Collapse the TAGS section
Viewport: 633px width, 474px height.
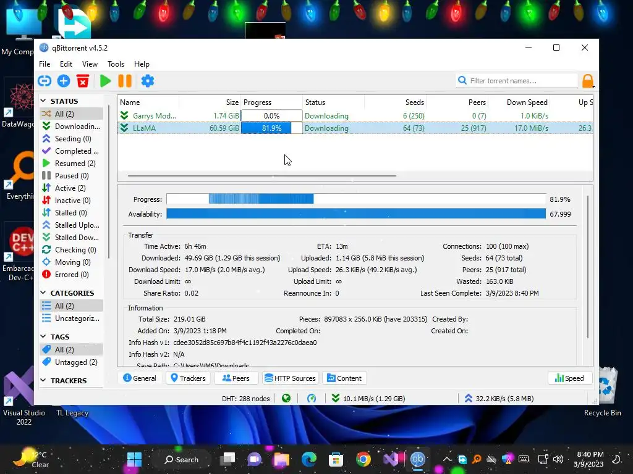pyautogui.click(x=43, y=336)
